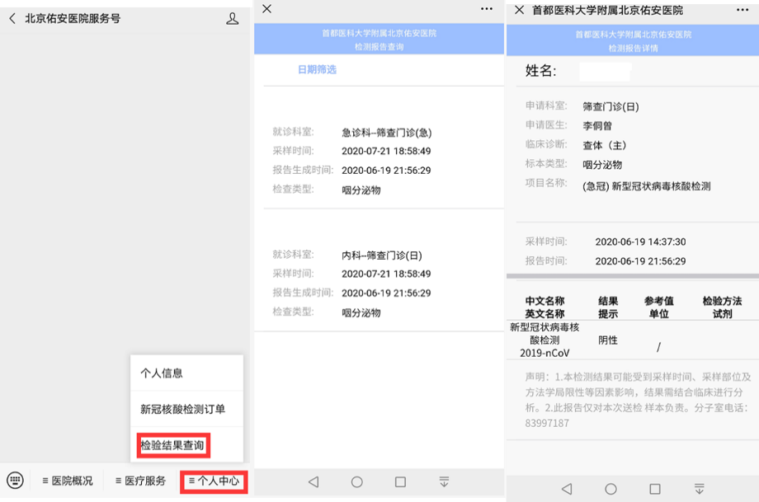
Task: Tap hide navigation bar icon in right screen
Action: point(699,489)
